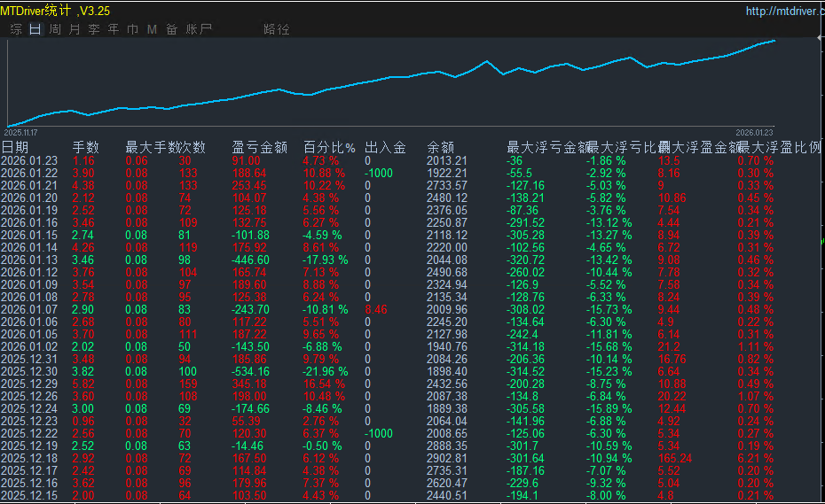825x504 pixels.
Task: Switch to the 月 monthly tab
Action: pyautogui.click(x=75, y=29)
